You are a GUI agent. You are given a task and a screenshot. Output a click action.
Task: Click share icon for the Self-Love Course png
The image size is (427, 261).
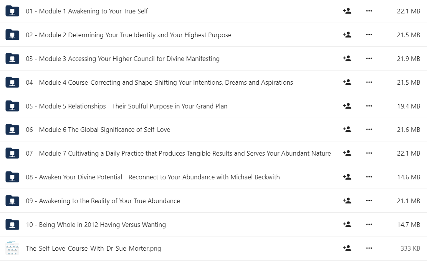[x=347, y=248]
